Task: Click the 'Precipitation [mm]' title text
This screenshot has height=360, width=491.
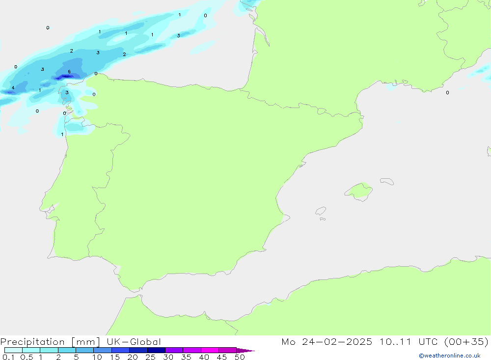Action: pyautogui.click(x=50, y=342)
